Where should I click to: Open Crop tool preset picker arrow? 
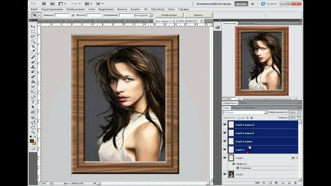click(x=39, y=15)
